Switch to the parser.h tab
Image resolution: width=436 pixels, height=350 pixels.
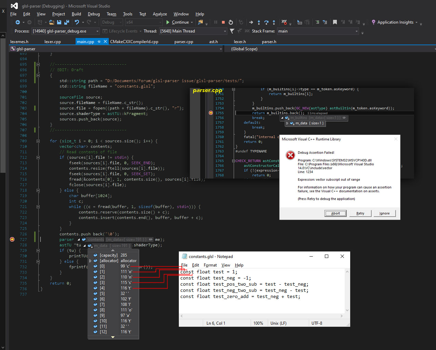click(x=269, y=41)
